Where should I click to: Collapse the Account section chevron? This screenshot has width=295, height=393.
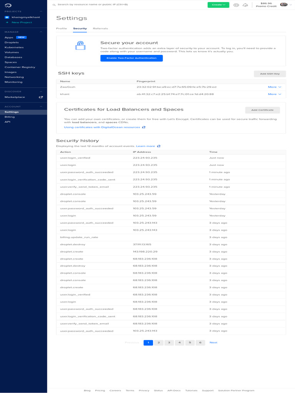tap(41, 107)
